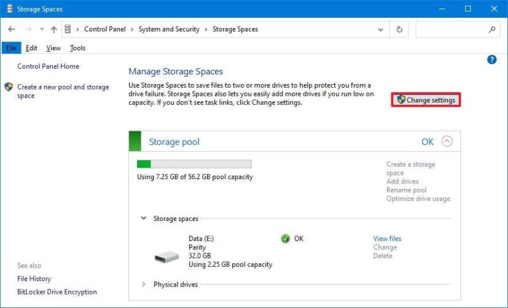The width and height of the screenshot is (508, 308).
Task: Click the Parity resiliency text
Action: click(x=197, y=247)
